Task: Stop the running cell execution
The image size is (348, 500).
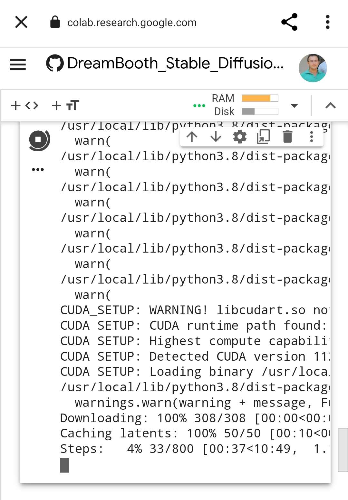Action: [39, 140]
